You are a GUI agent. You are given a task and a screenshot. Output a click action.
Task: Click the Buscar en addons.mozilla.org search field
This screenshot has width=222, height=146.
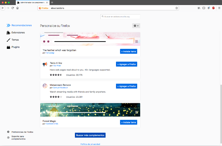(120, 17)
